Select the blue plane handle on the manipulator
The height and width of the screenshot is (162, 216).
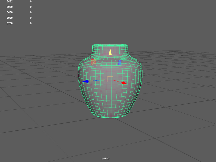click(120, 63)
